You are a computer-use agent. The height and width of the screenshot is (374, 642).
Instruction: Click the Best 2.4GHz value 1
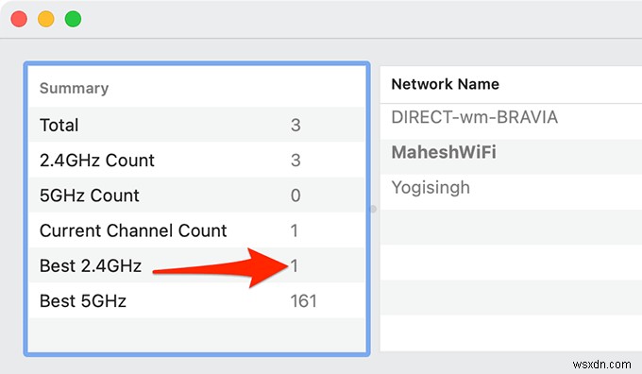tap(294, 265)
